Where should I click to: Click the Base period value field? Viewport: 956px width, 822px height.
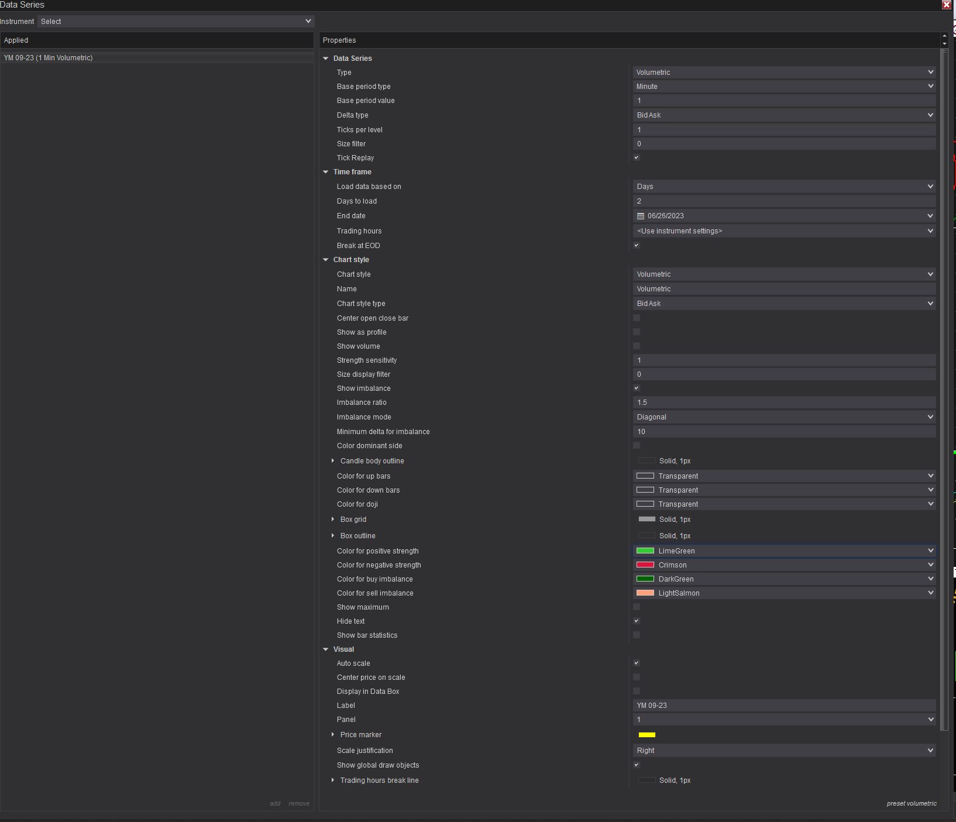tap(784, 101)
